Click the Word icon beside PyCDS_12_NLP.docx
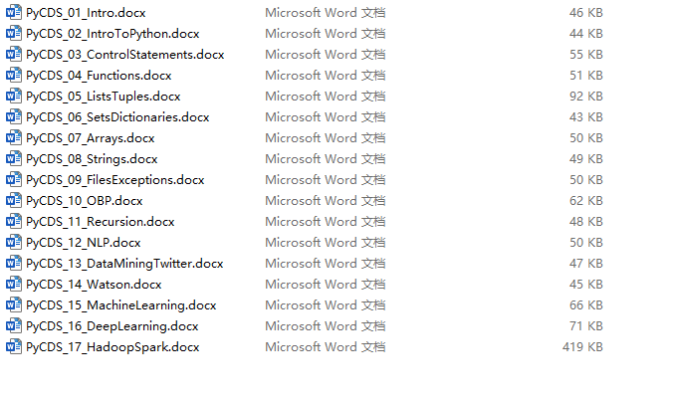The image size is (674, 401). tap(13, 242)
